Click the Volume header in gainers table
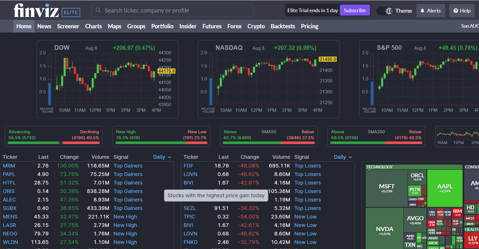Viewport: 479px width, 249px height. pos(100,157)
